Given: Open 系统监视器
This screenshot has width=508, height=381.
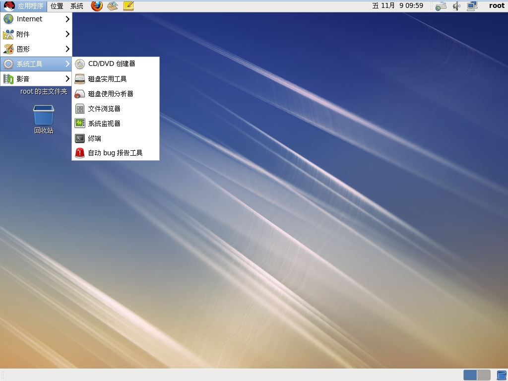Looking at the screenshot, I should (x=115, y=124).
